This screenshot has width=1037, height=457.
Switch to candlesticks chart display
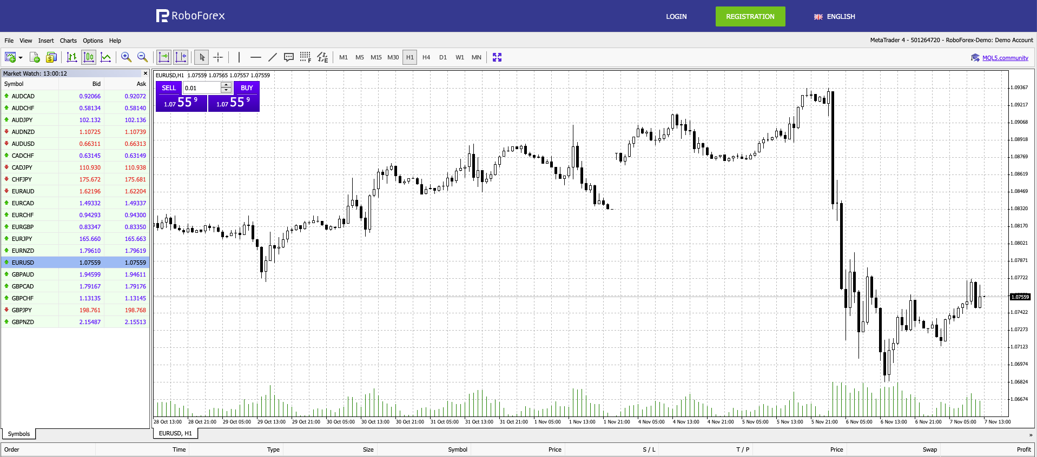click(89, 57)
